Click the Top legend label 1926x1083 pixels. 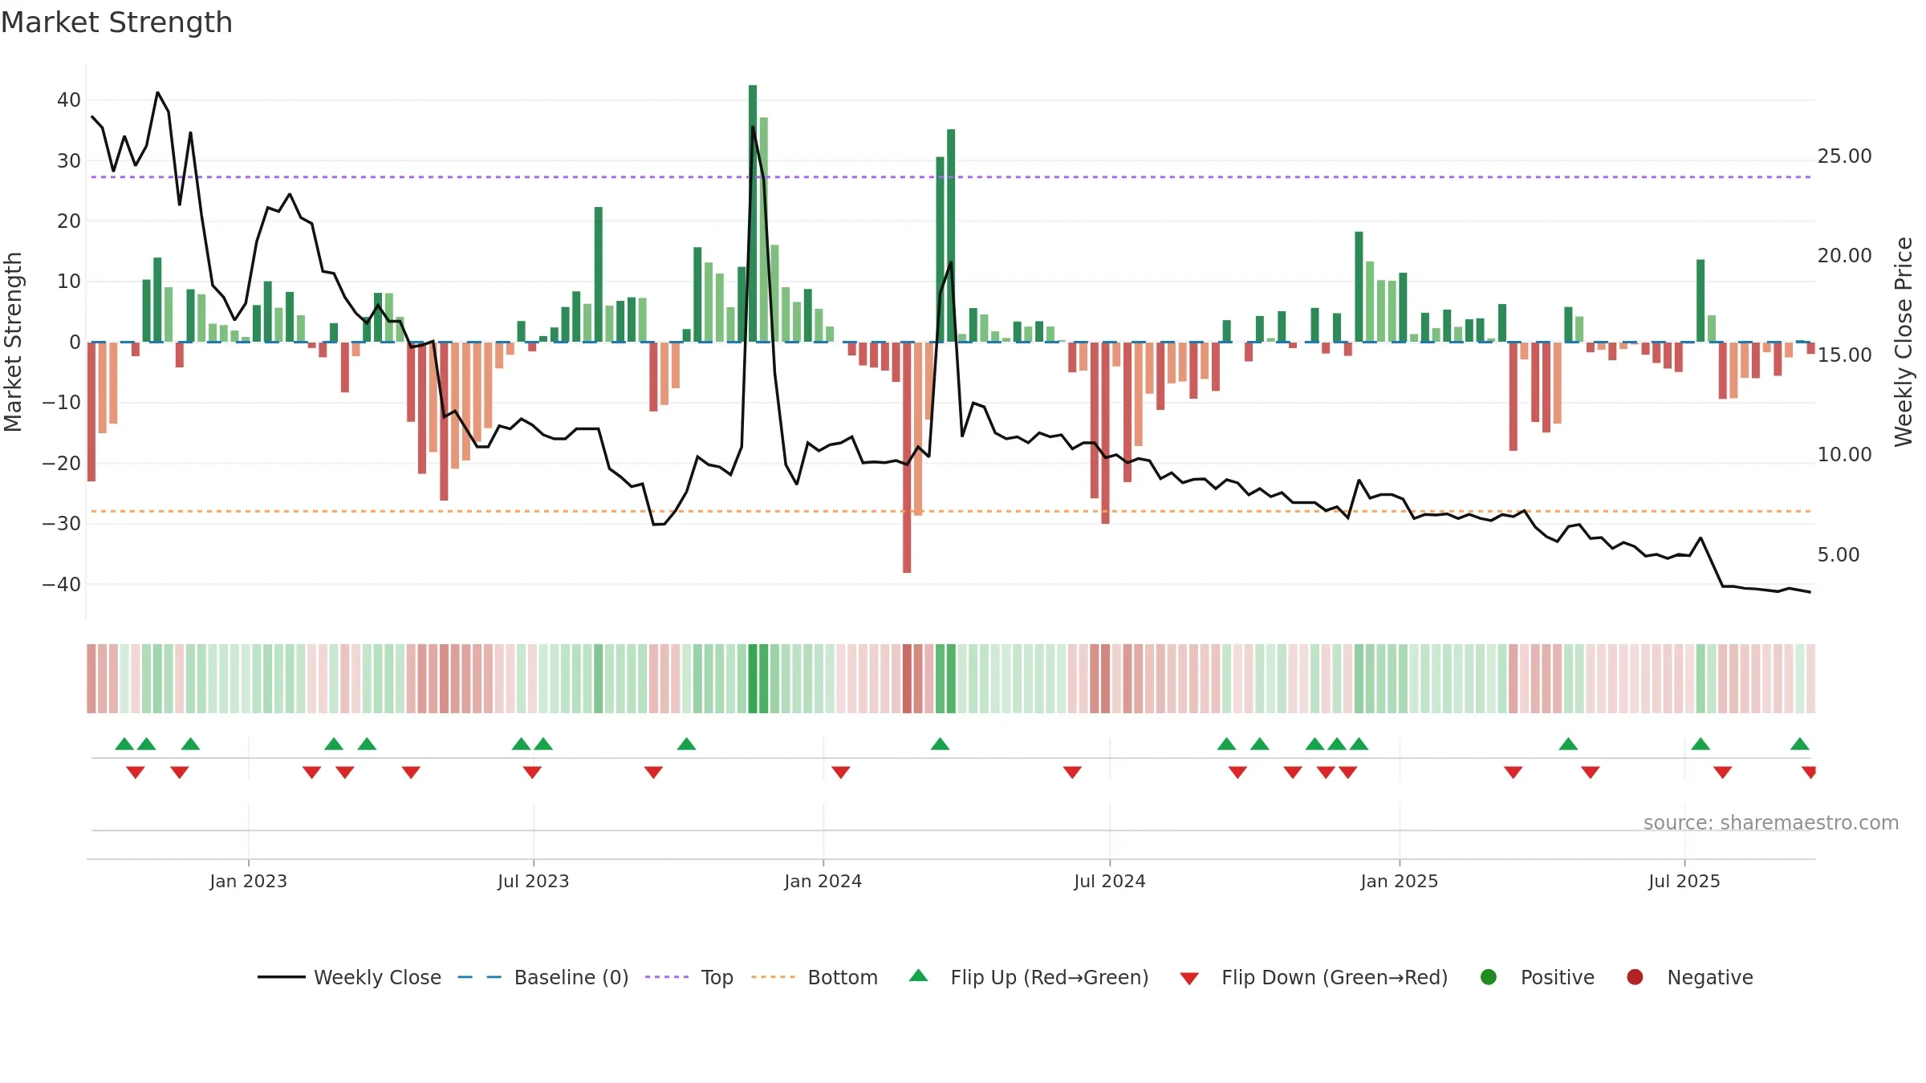(717, 977)
